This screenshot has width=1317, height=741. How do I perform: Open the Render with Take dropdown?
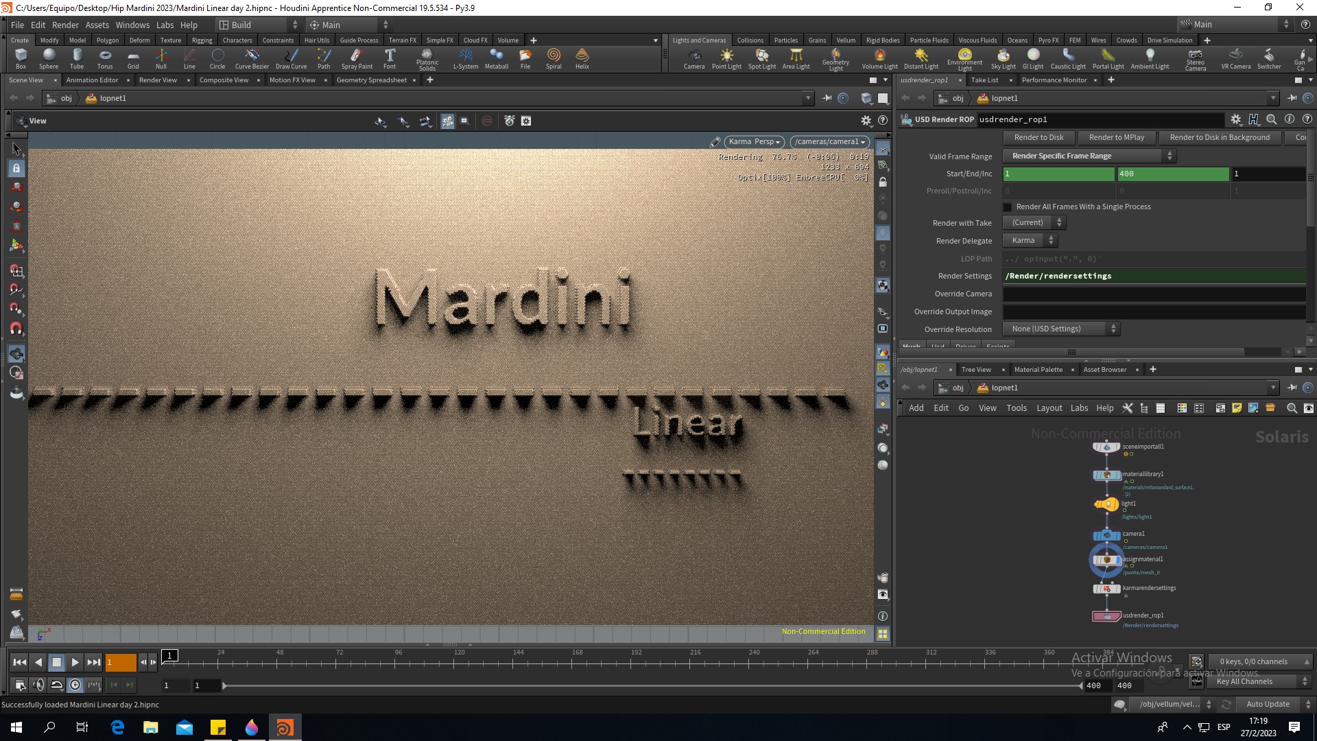[1034, 223]
